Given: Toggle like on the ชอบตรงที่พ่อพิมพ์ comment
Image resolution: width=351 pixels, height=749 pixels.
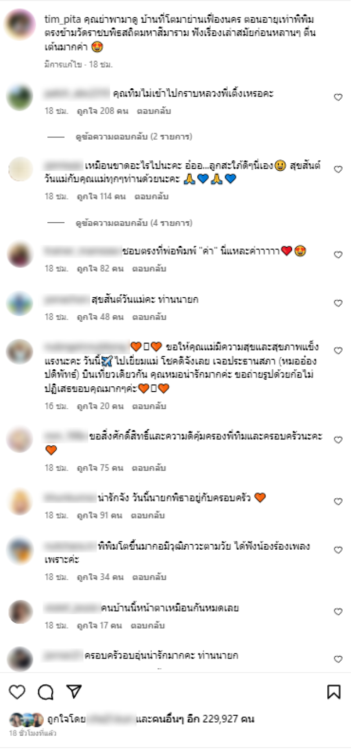Looking at the screenshot, I should coord(338,255).
